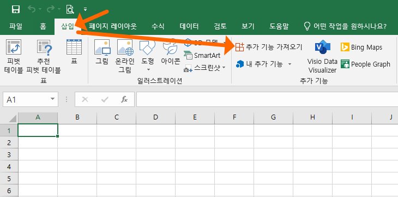The width and height of the screenshot is (398, 197).
Task: Insert a SmartArt graphic
Action: tap(202, 55)
